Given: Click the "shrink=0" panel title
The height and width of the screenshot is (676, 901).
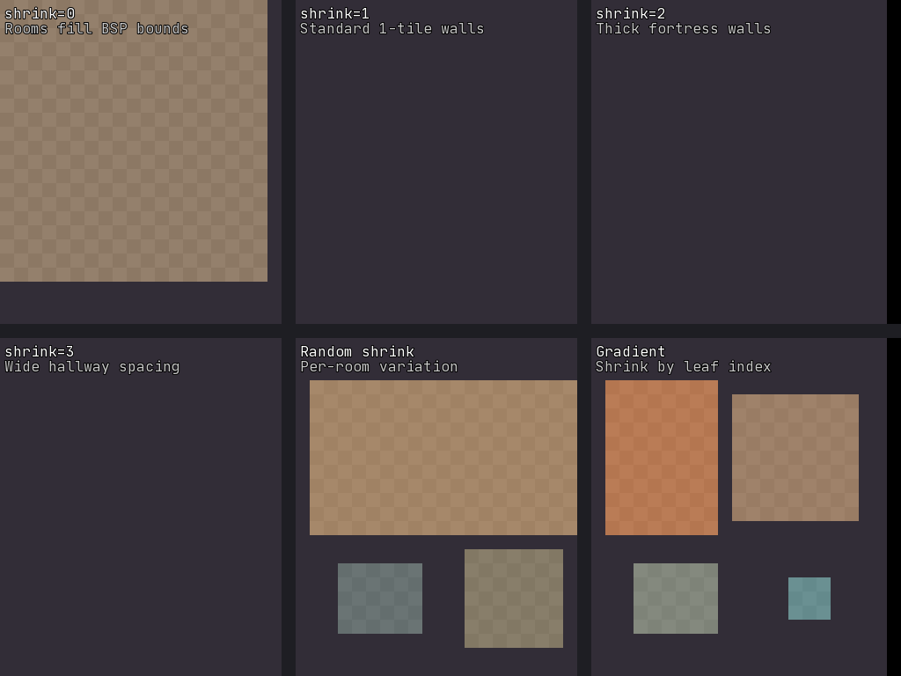Looking at the screenshot, I should (x=40, y=14).
